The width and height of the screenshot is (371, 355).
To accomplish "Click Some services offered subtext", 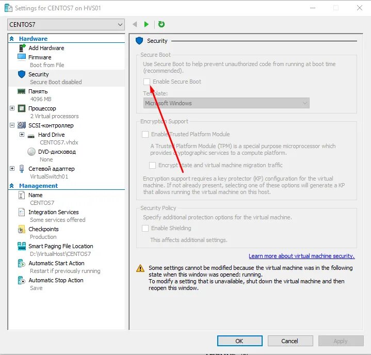I will pyautogui.click(x=57, y=220).
